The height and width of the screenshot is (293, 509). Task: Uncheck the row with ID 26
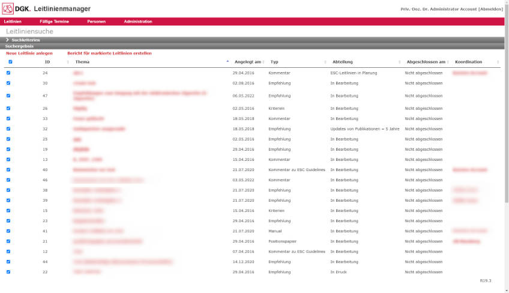8,108
